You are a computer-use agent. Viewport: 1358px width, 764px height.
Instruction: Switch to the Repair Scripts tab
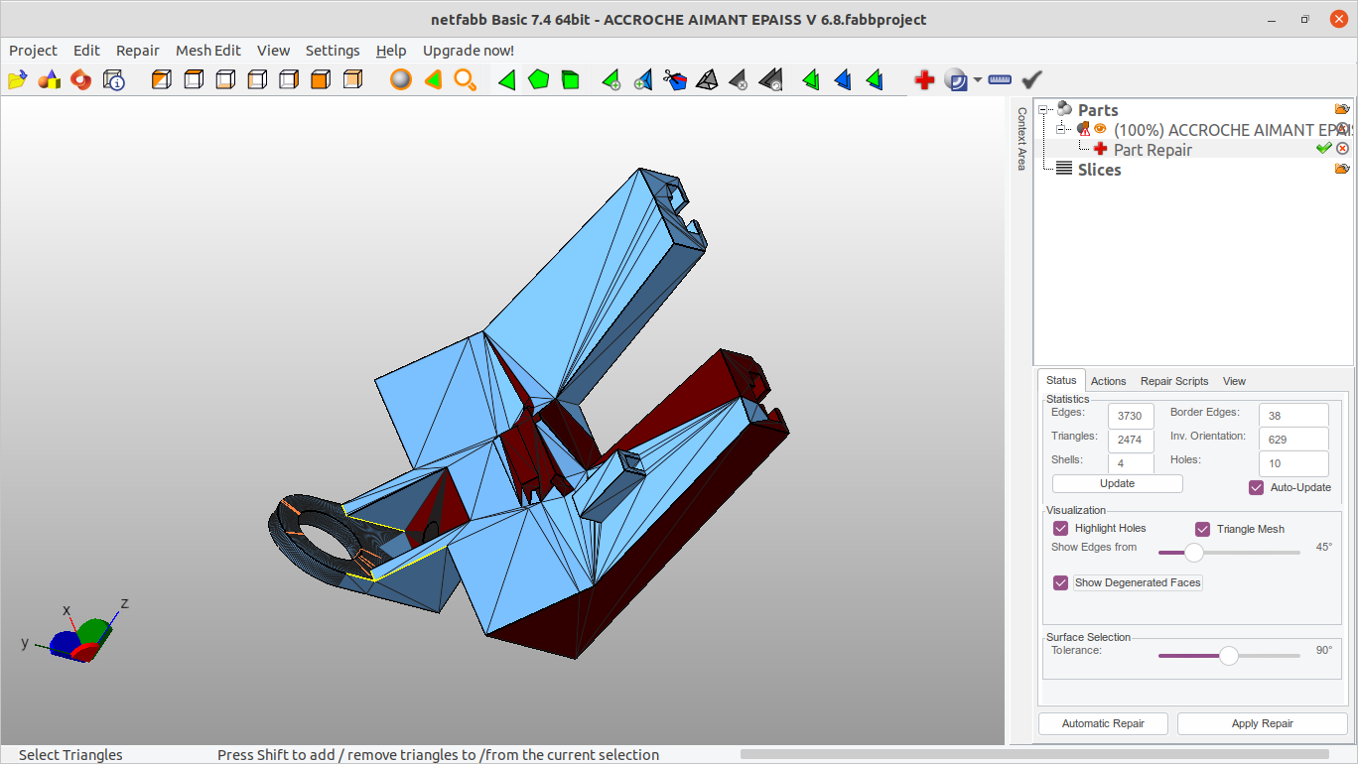(1174, 381)
